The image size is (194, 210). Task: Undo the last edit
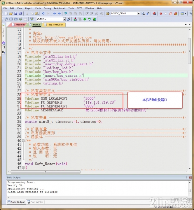pos(43,13)
